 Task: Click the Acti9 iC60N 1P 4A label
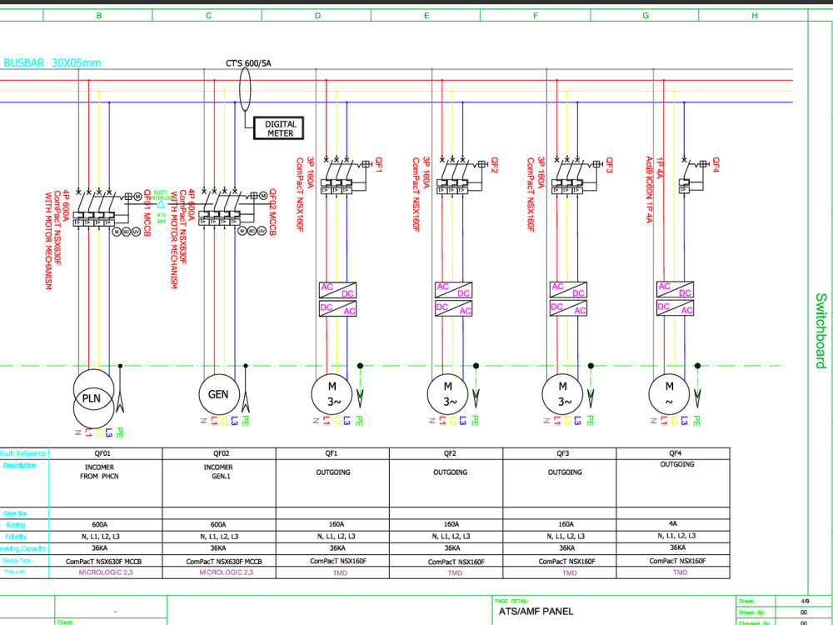[649, 190]
